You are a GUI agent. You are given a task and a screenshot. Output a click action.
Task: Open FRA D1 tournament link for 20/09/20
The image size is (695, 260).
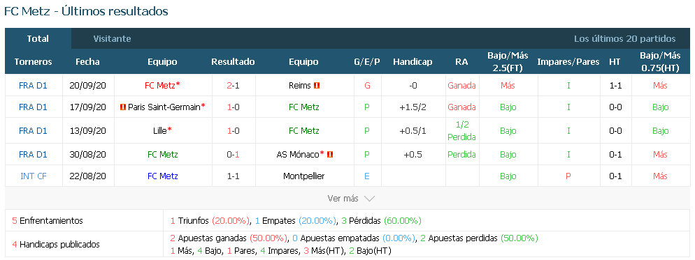click(x=34, y=86)
